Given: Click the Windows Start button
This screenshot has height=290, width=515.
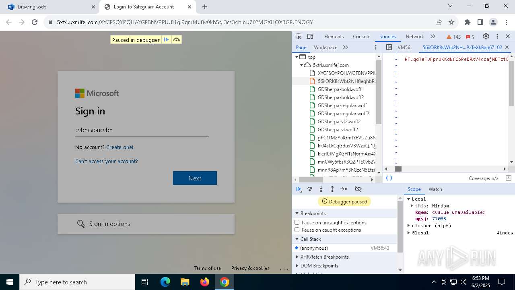Looking at the screenshot, I should pyautogui.click(x=10, y=282).
